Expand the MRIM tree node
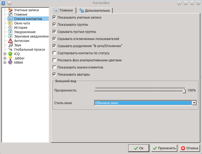The image size is (202, 154). tap(5, 62)
